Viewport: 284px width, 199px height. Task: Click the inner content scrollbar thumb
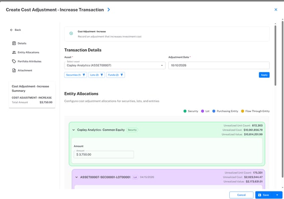(x=275, y=55)
